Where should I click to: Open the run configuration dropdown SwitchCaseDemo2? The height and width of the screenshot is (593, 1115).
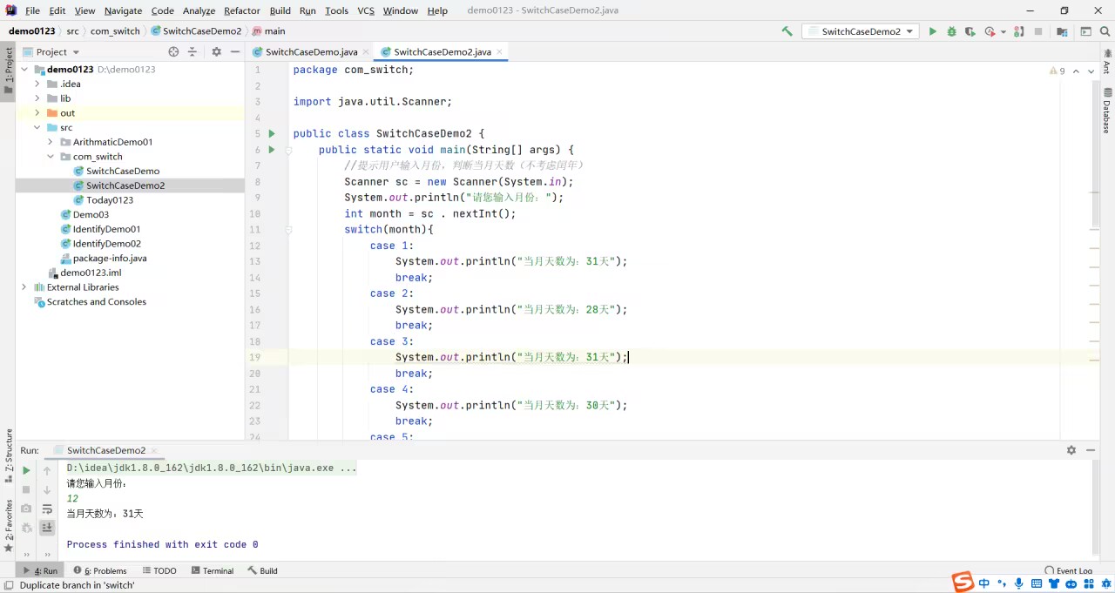[x=861, y=31]
